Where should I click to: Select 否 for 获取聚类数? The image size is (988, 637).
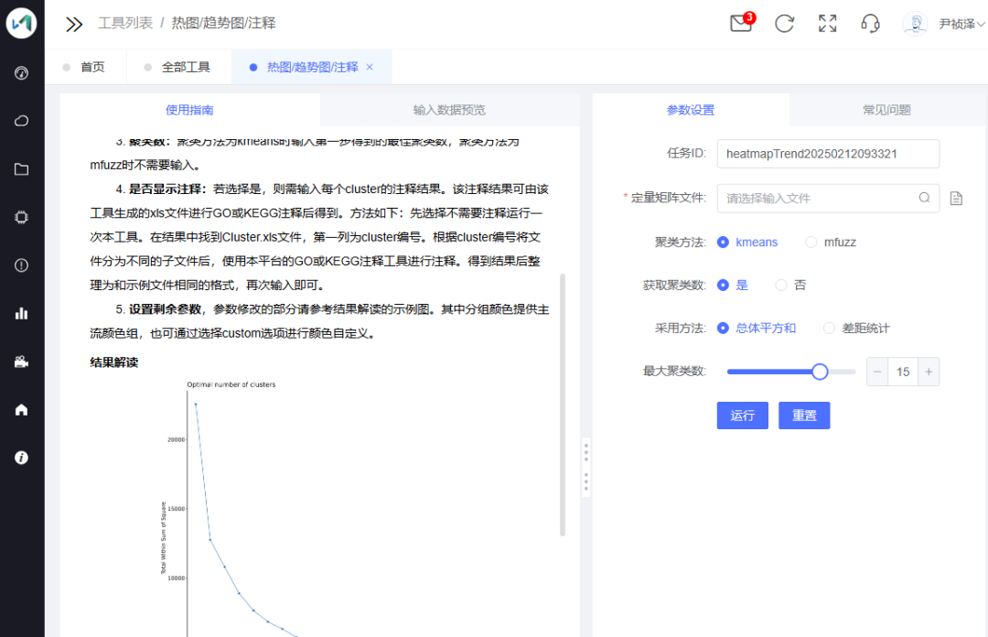[790, 285]
